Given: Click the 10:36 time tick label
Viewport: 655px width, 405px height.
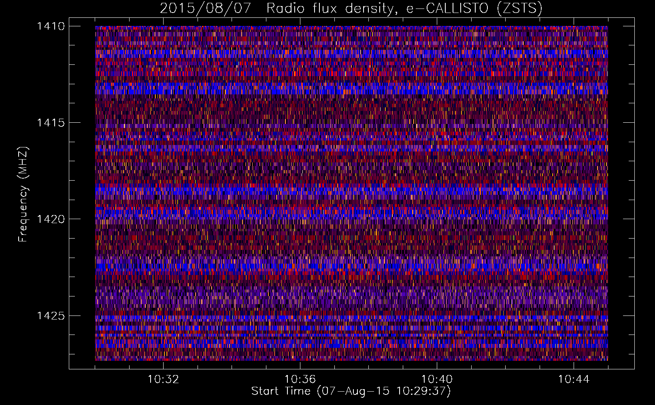Looking at the screenshot, I should (x=300, y=379).
